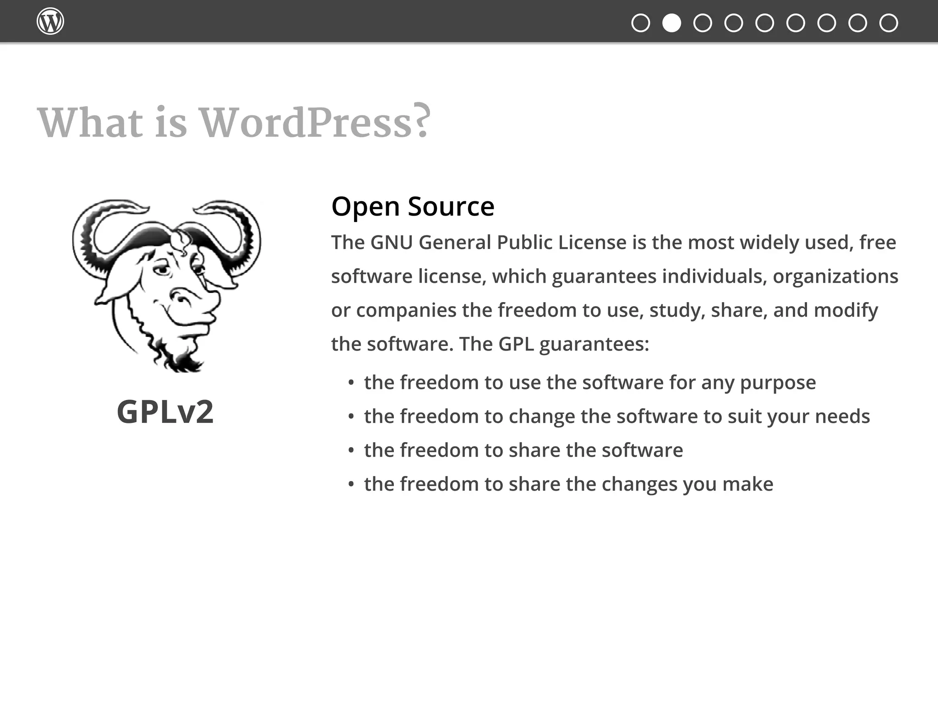938x703 pixels.
Task: Switch to the fifth slide dot
Action: coord(764,23)
